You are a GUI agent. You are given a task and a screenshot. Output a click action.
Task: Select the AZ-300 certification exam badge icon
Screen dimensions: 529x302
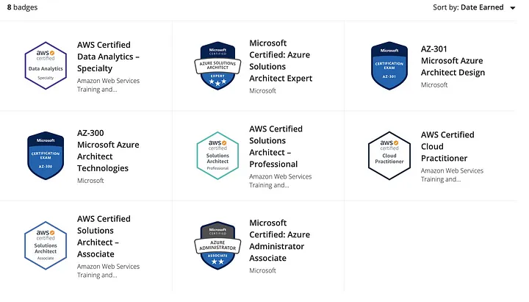46,156
